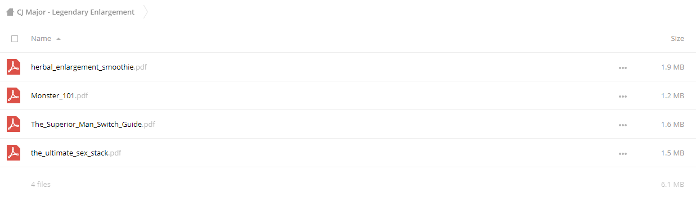Screen dimensions: 696x206
Task: Open more options for The_Superior_Man_Switch_Guide.pdf
Action: click(x=622, y=125)
